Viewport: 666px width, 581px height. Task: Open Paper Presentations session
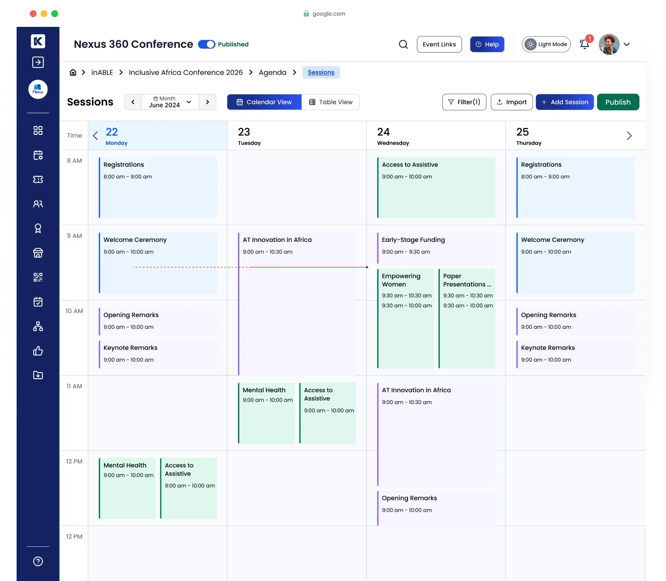467,319
